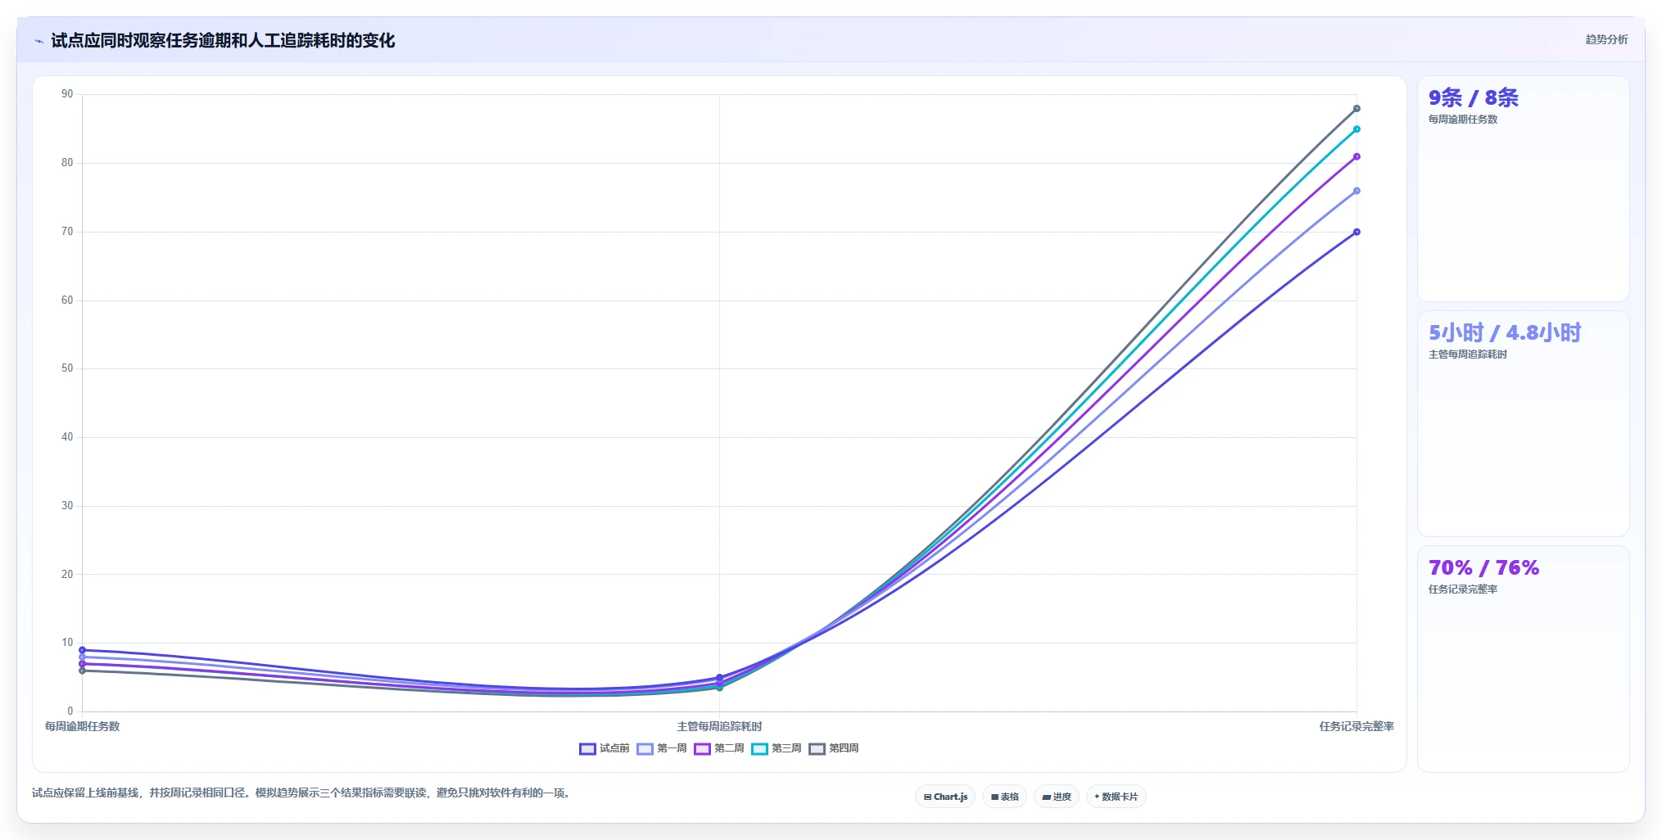Screen dimensions: 1662x840
Task: Click y-axis tick label 20
Action: 67,575
